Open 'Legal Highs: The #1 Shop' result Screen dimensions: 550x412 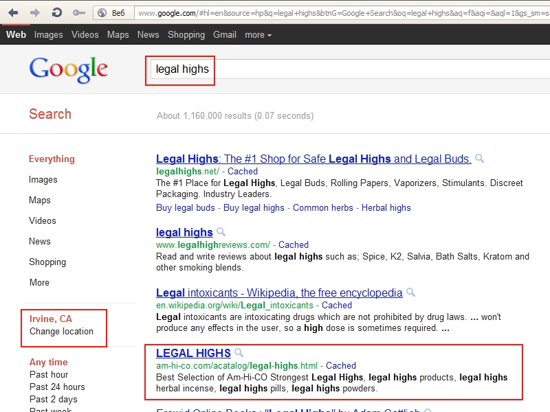[313, 159]
